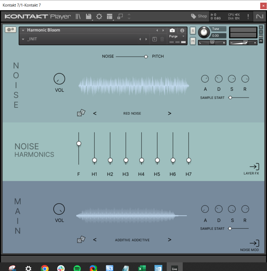Click the main VOL knob
267x271 pixels.
point(59,209)
